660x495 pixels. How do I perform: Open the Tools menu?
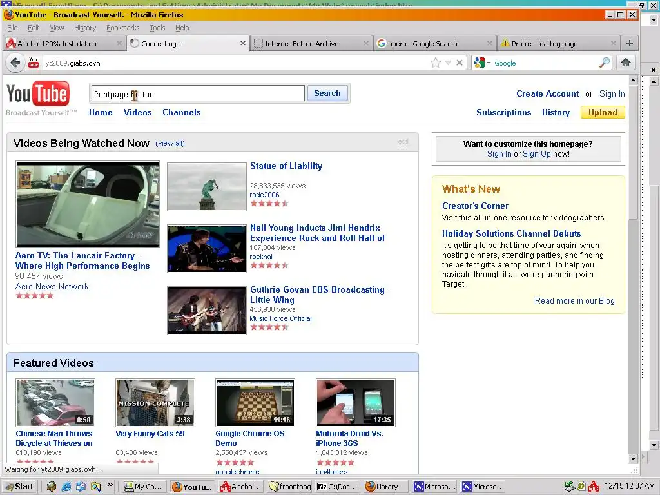[157, 28]
